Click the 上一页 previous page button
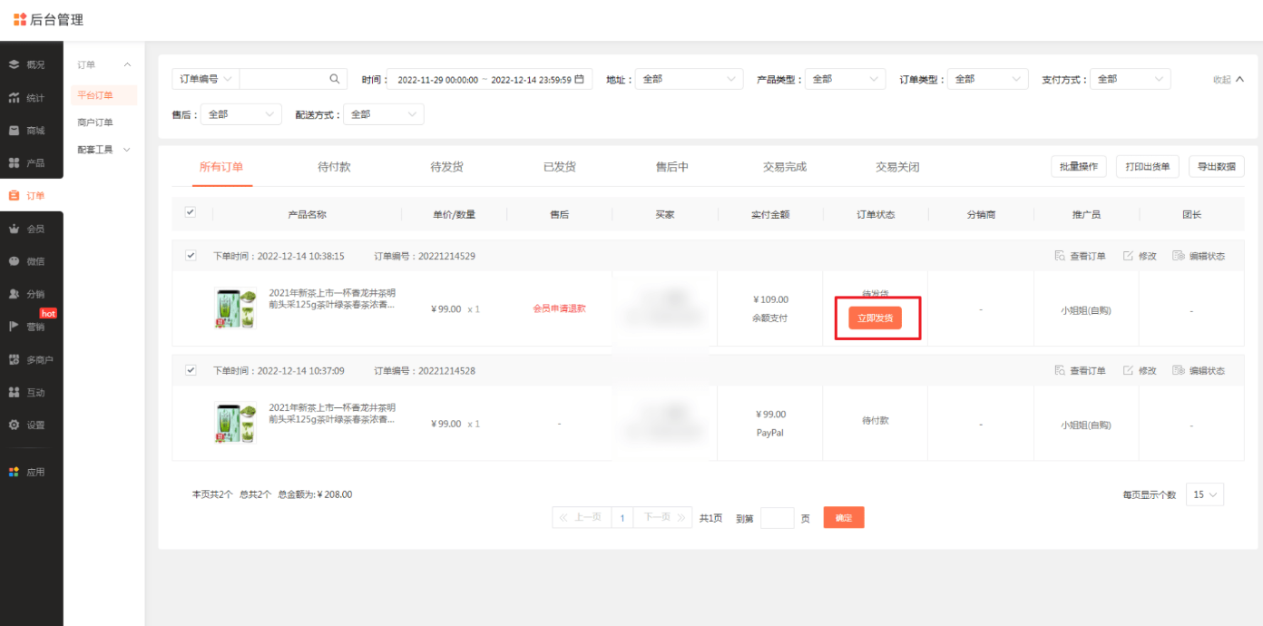The width and height of the screenshot is (1263, 626). [x=582, y=517]
